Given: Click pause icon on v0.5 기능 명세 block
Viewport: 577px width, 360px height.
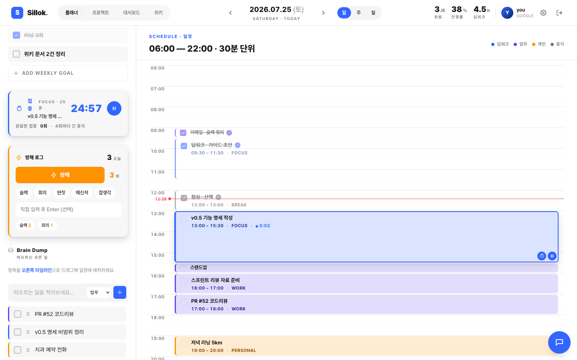Looking at the screenshot, I should pos(552,256).
